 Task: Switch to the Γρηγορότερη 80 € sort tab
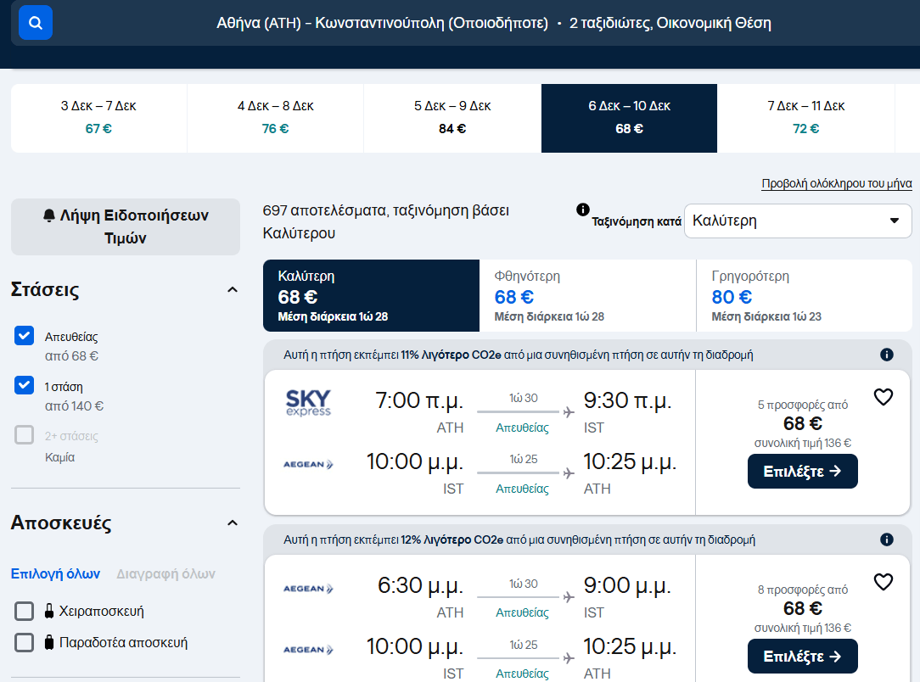click(x=804, y=295)
